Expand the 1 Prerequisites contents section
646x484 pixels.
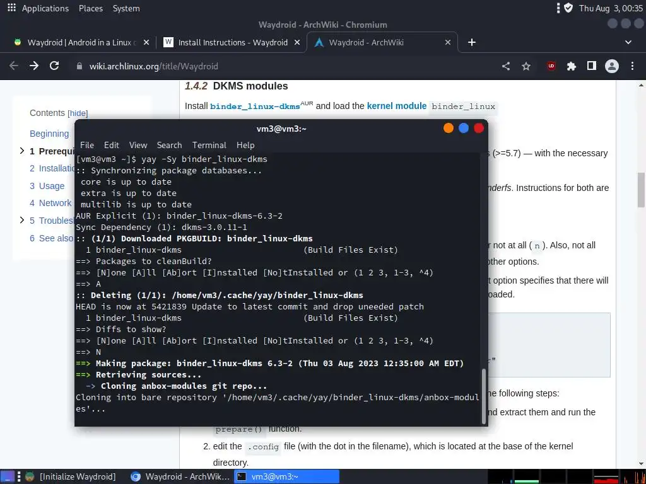click(22, 151)
